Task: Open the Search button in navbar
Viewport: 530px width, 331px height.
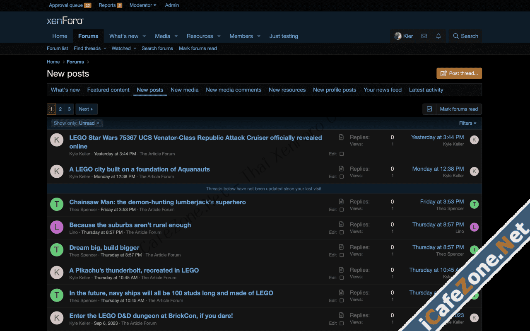Action: coord(465,36)
